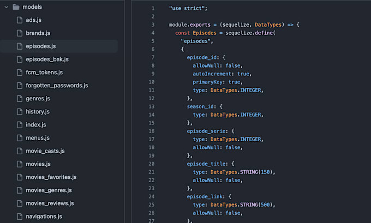Click the file icon beside movies_favorites.js
Screen dimensions: 371x223
20,177
